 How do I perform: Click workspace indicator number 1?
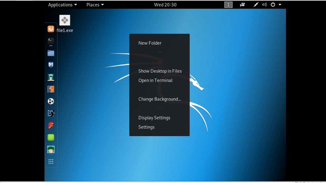pos(228,5)
